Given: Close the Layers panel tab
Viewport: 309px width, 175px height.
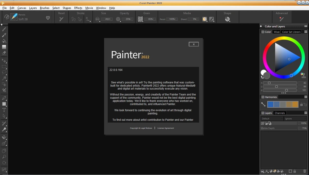Looking at the screenshot, I should pyautogui.click(x=263, y=113).
